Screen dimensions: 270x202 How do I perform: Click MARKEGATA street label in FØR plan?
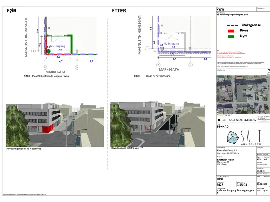(55, 72)
